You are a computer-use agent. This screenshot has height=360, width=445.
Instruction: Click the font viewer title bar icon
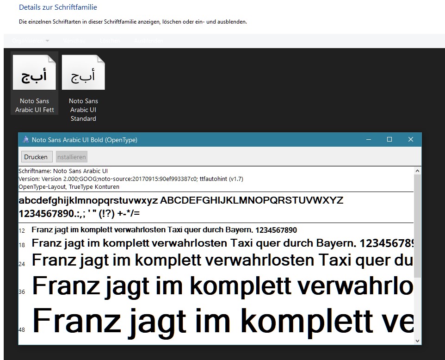[x=26, y=140]
